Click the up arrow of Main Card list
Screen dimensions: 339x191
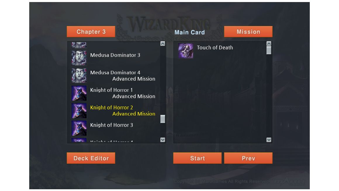coord(269,44)
